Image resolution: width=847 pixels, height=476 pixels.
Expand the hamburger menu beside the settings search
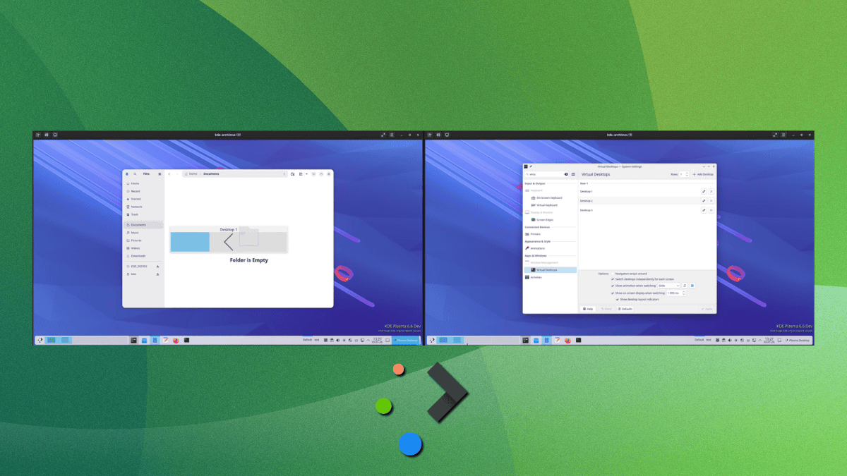click(x=573, y=174)
